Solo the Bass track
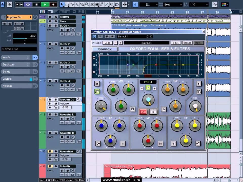This screenshot has width=243, height=182. tap(56, 21)
